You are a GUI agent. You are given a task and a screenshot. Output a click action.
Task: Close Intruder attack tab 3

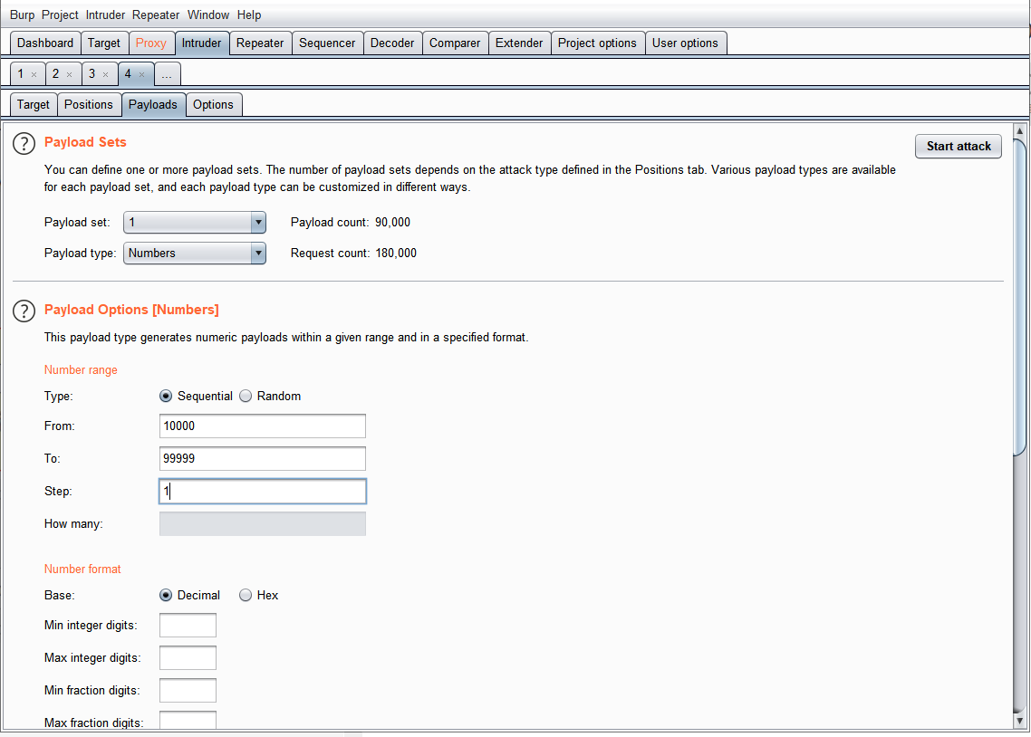point(106,75)
